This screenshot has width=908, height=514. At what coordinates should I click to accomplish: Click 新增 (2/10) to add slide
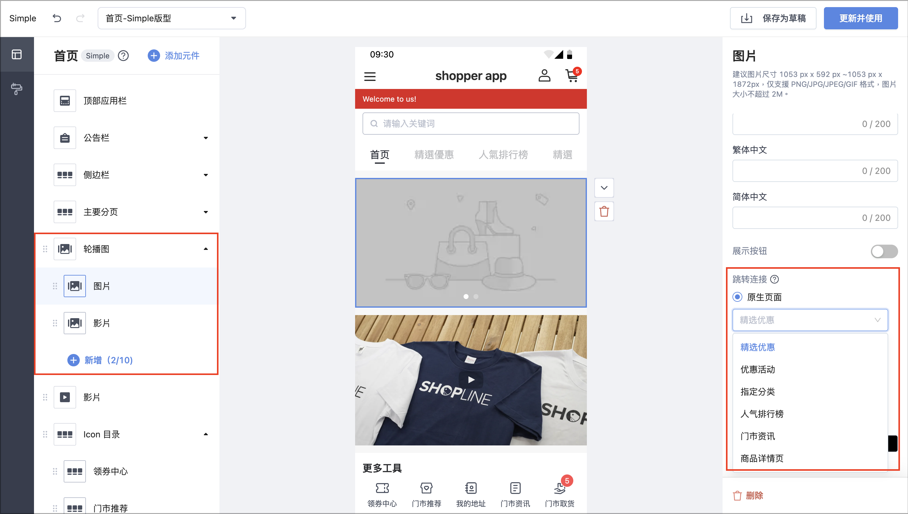[100, 360]
